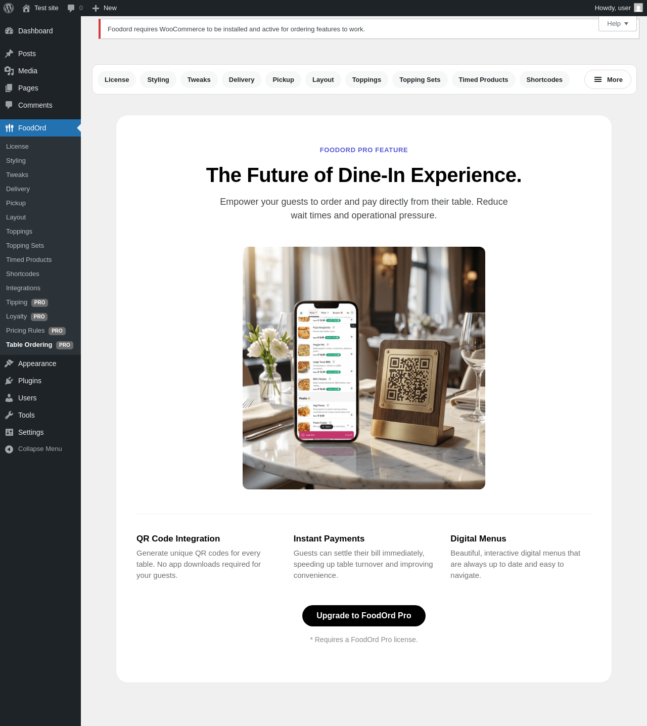Click the Dashboard gauge icon
This screenshot has width=647, height=726.
click(9, 31)
